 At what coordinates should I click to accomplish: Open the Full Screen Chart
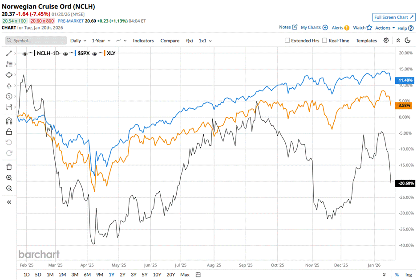point(394,17)
